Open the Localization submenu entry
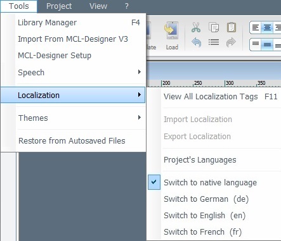Screen dimensions: 281x241 [x=73, y=95]
